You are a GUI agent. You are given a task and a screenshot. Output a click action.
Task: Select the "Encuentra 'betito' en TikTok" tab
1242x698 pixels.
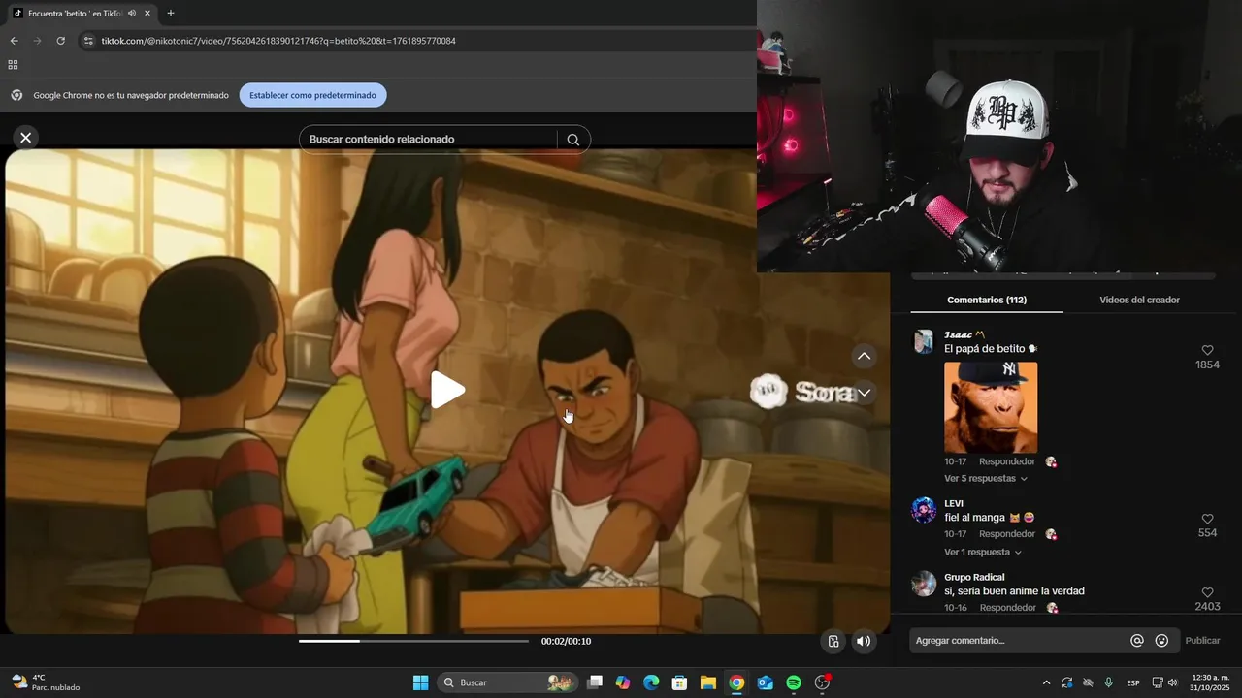point(83,14)
